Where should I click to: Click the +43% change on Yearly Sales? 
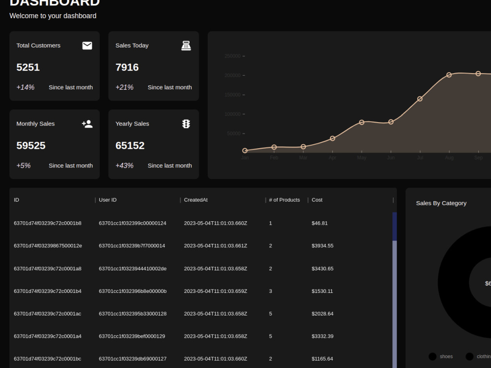pyautogui.click(x=124, y=165)
